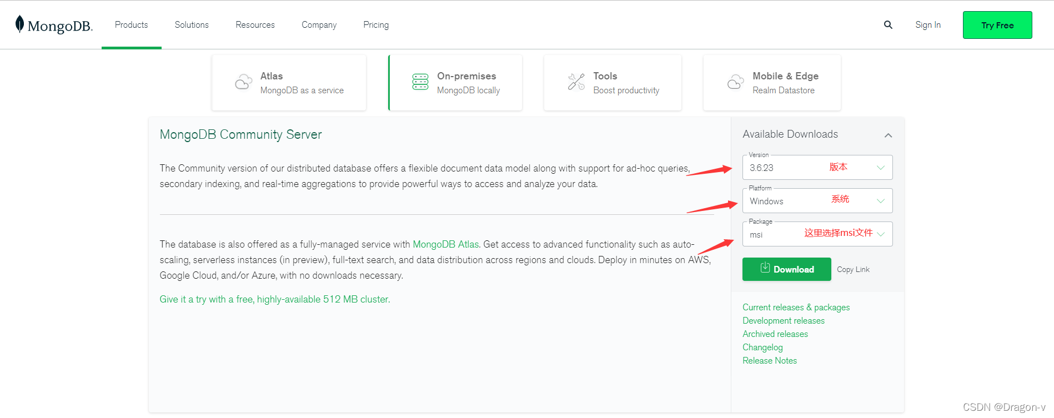Image resolution: width=1054 pixels, height=418 pixels.
Task: Open the Resources menu
Action: coord(255,25)
